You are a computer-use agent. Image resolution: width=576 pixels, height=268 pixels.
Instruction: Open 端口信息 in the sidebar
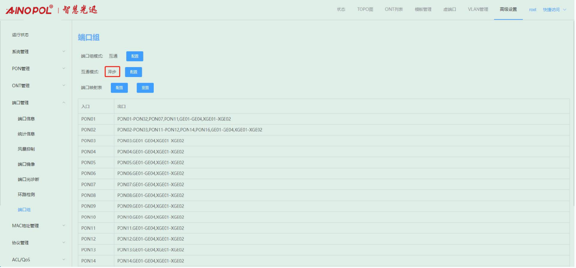point(29,119)
